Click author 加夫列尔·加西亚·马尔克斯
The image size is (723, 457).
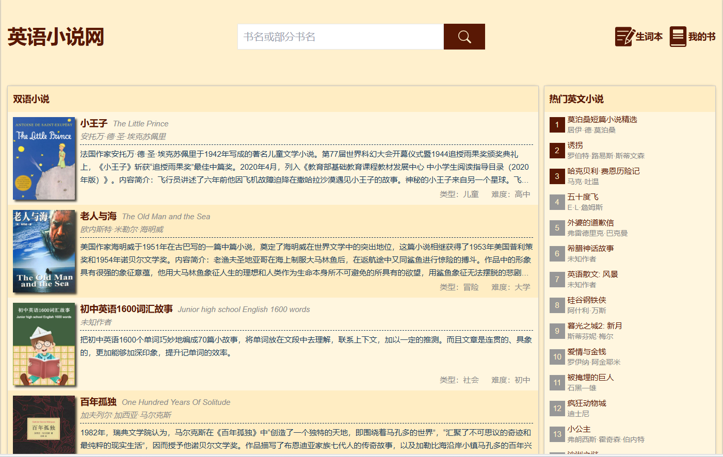click(x=126, y=415)
